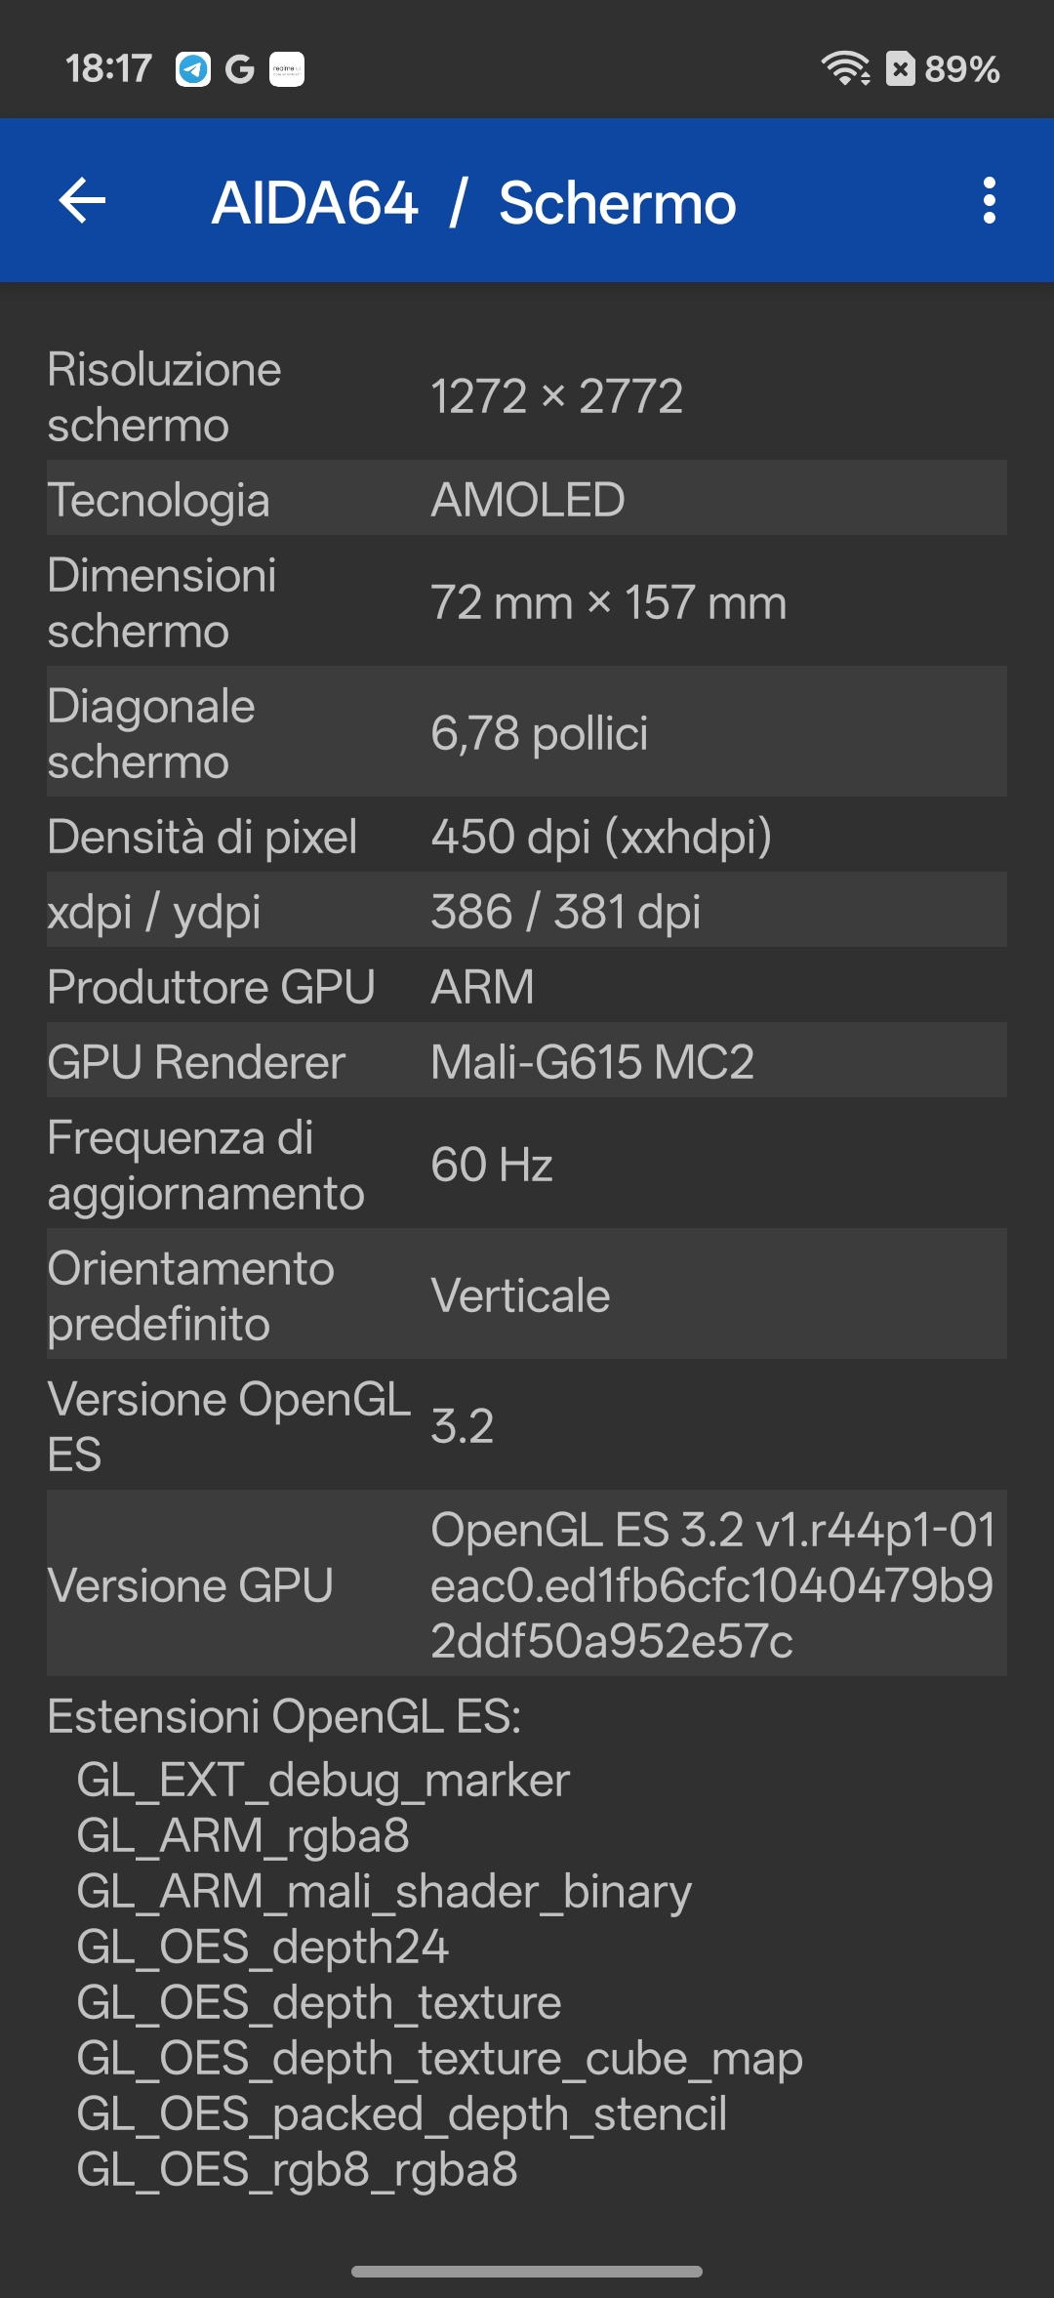The image size is (1054, 2298).
Task: Tap the Wi-Fi status icon
Action: [x=845, y=68]
